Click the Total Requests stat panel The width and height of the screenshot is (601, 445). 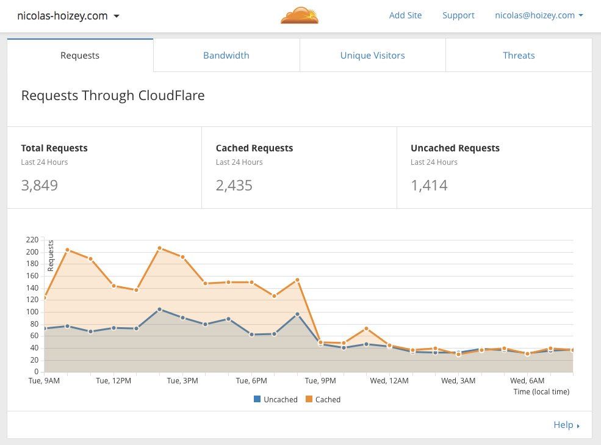point(104,168)
